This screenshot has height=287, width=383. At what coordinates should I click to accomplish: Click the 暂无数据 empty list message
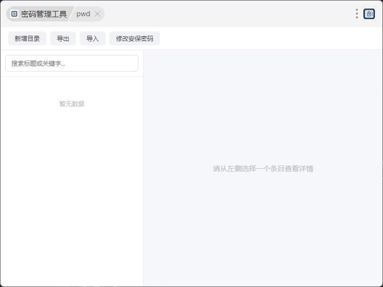coord(72,104)
